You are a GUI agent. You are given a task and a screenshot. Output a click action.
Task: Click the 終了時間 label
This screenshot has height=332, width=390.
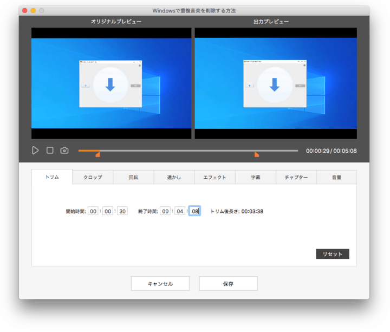pos(148,211)
